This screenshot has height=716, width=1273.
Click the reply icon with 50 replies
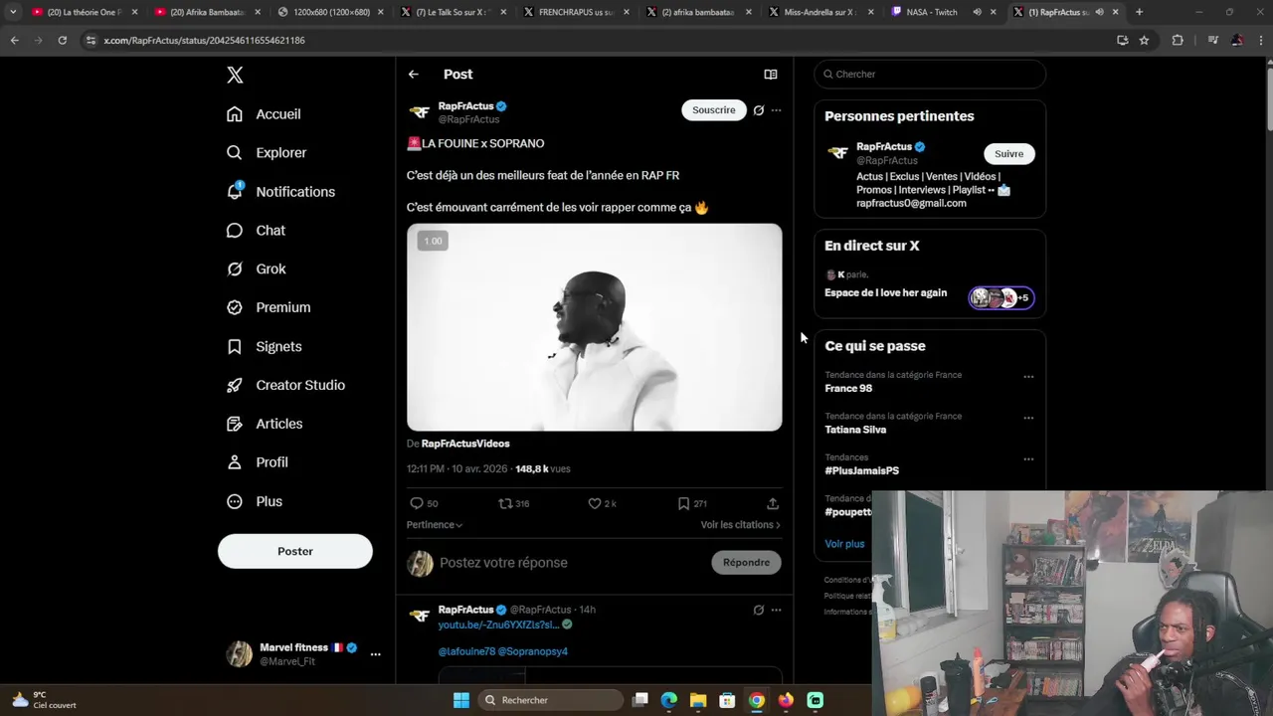(x=424, y=504)
